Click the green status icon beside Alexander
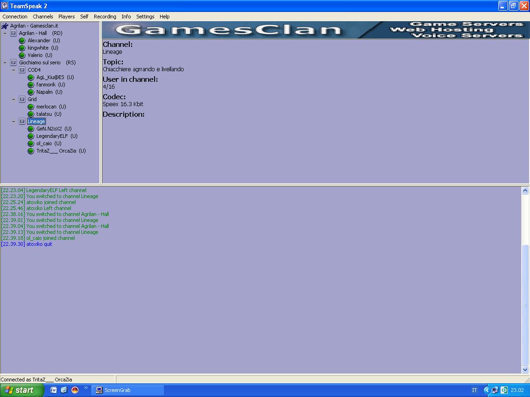 point(22,40)
